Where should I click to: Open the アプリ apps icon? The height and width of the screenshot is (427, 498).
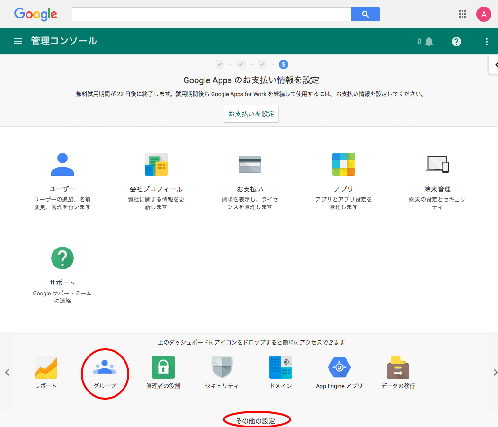click(344, 164)
